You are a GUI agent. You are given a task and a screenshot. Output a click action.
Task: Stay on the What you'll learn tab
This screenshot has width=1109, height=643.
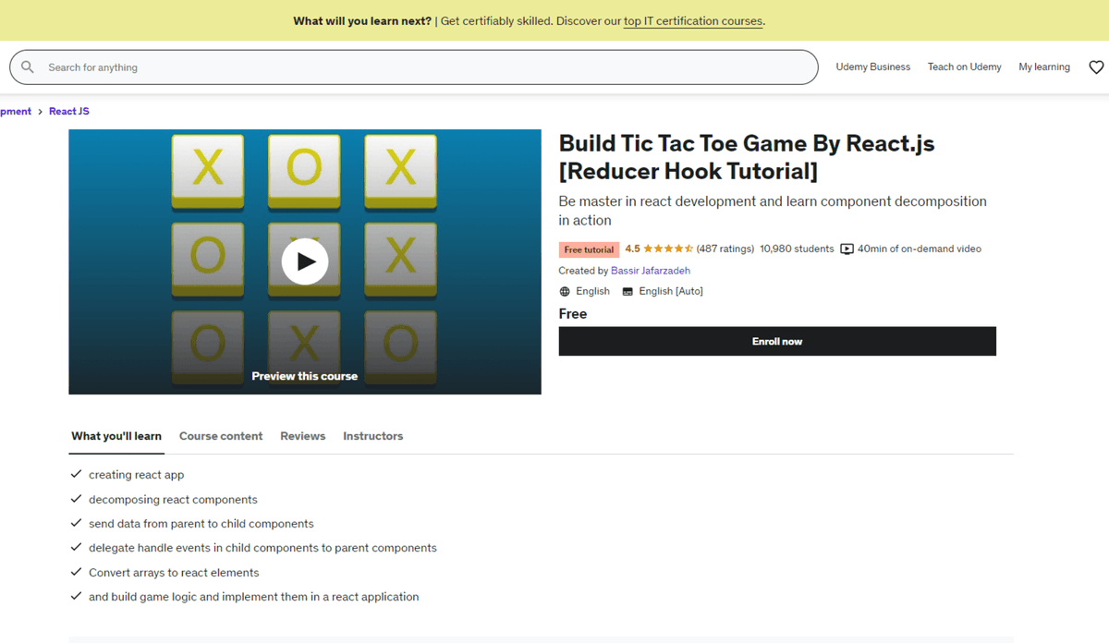[x=116, y=436]
